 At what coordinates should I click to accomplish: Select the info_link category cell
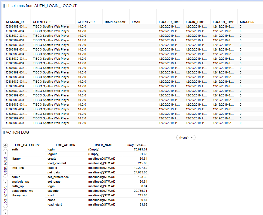pyautogui.click(x=18, y=168)
